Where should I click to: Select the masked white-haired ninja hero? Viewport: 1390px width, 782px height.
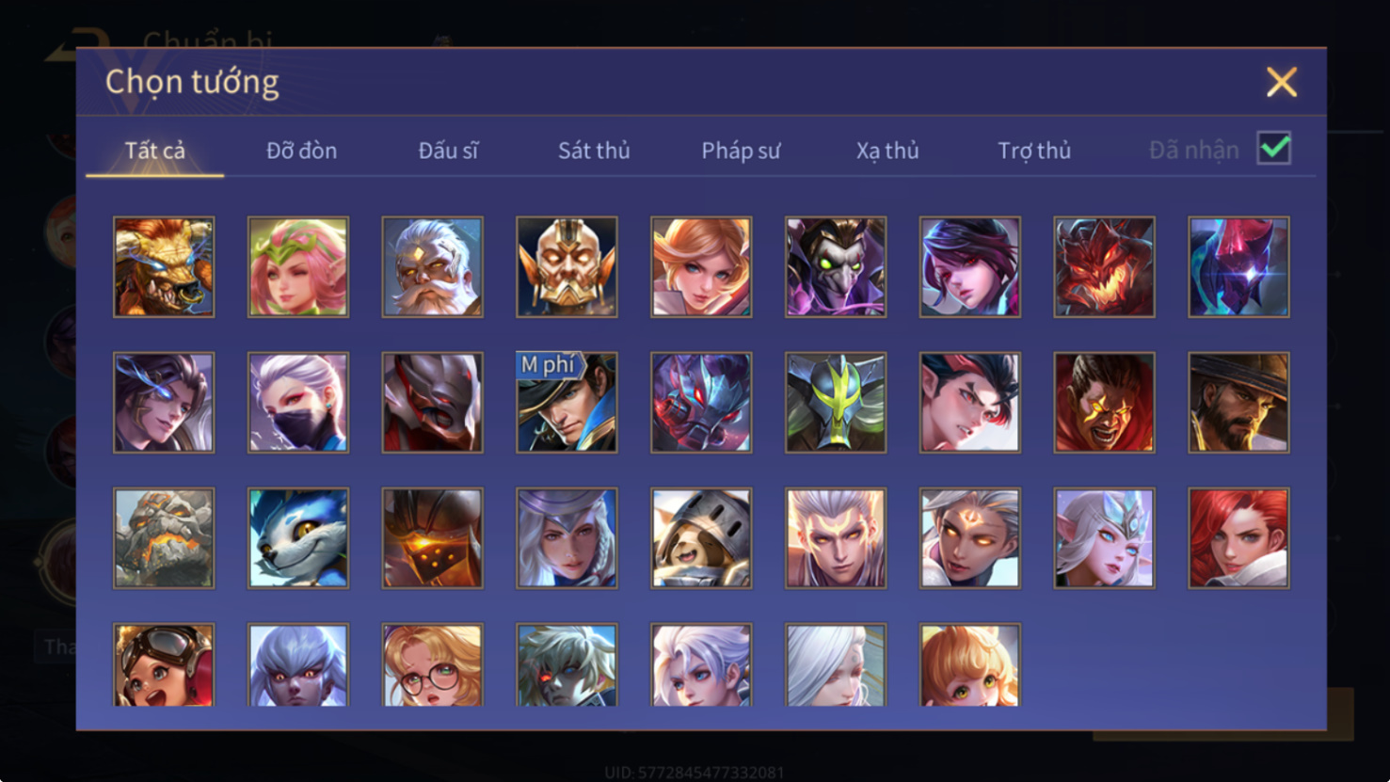[x=298, y=403]
